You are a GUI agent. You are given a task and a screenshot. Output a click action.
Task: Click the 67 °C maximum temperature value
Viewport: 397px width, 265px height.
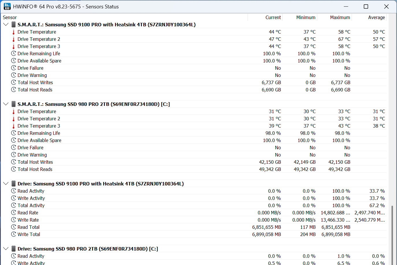pos(344,39)
